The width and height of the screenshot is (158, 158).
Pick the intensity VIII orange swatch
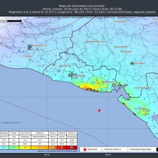[53, 147]
